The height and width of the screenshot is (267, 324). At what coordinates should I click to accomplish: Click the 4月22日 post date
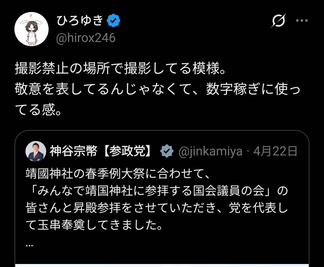[275, 151]
